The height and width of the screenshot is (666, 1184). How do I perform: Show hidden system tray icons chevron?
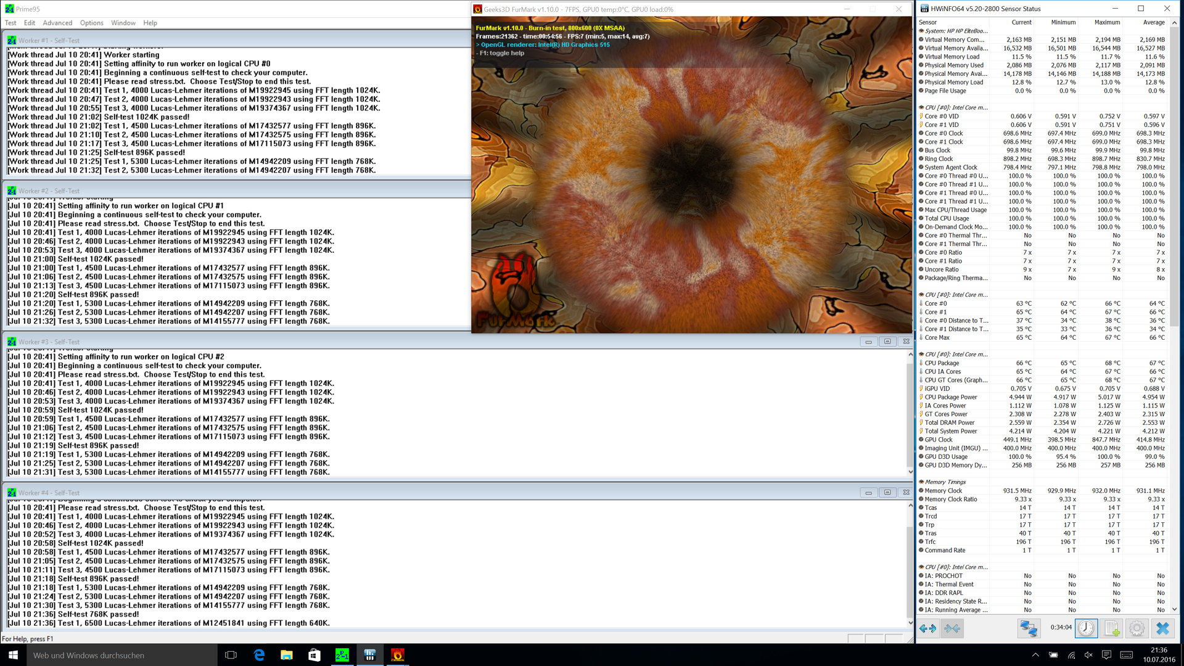pos(1035,655)
